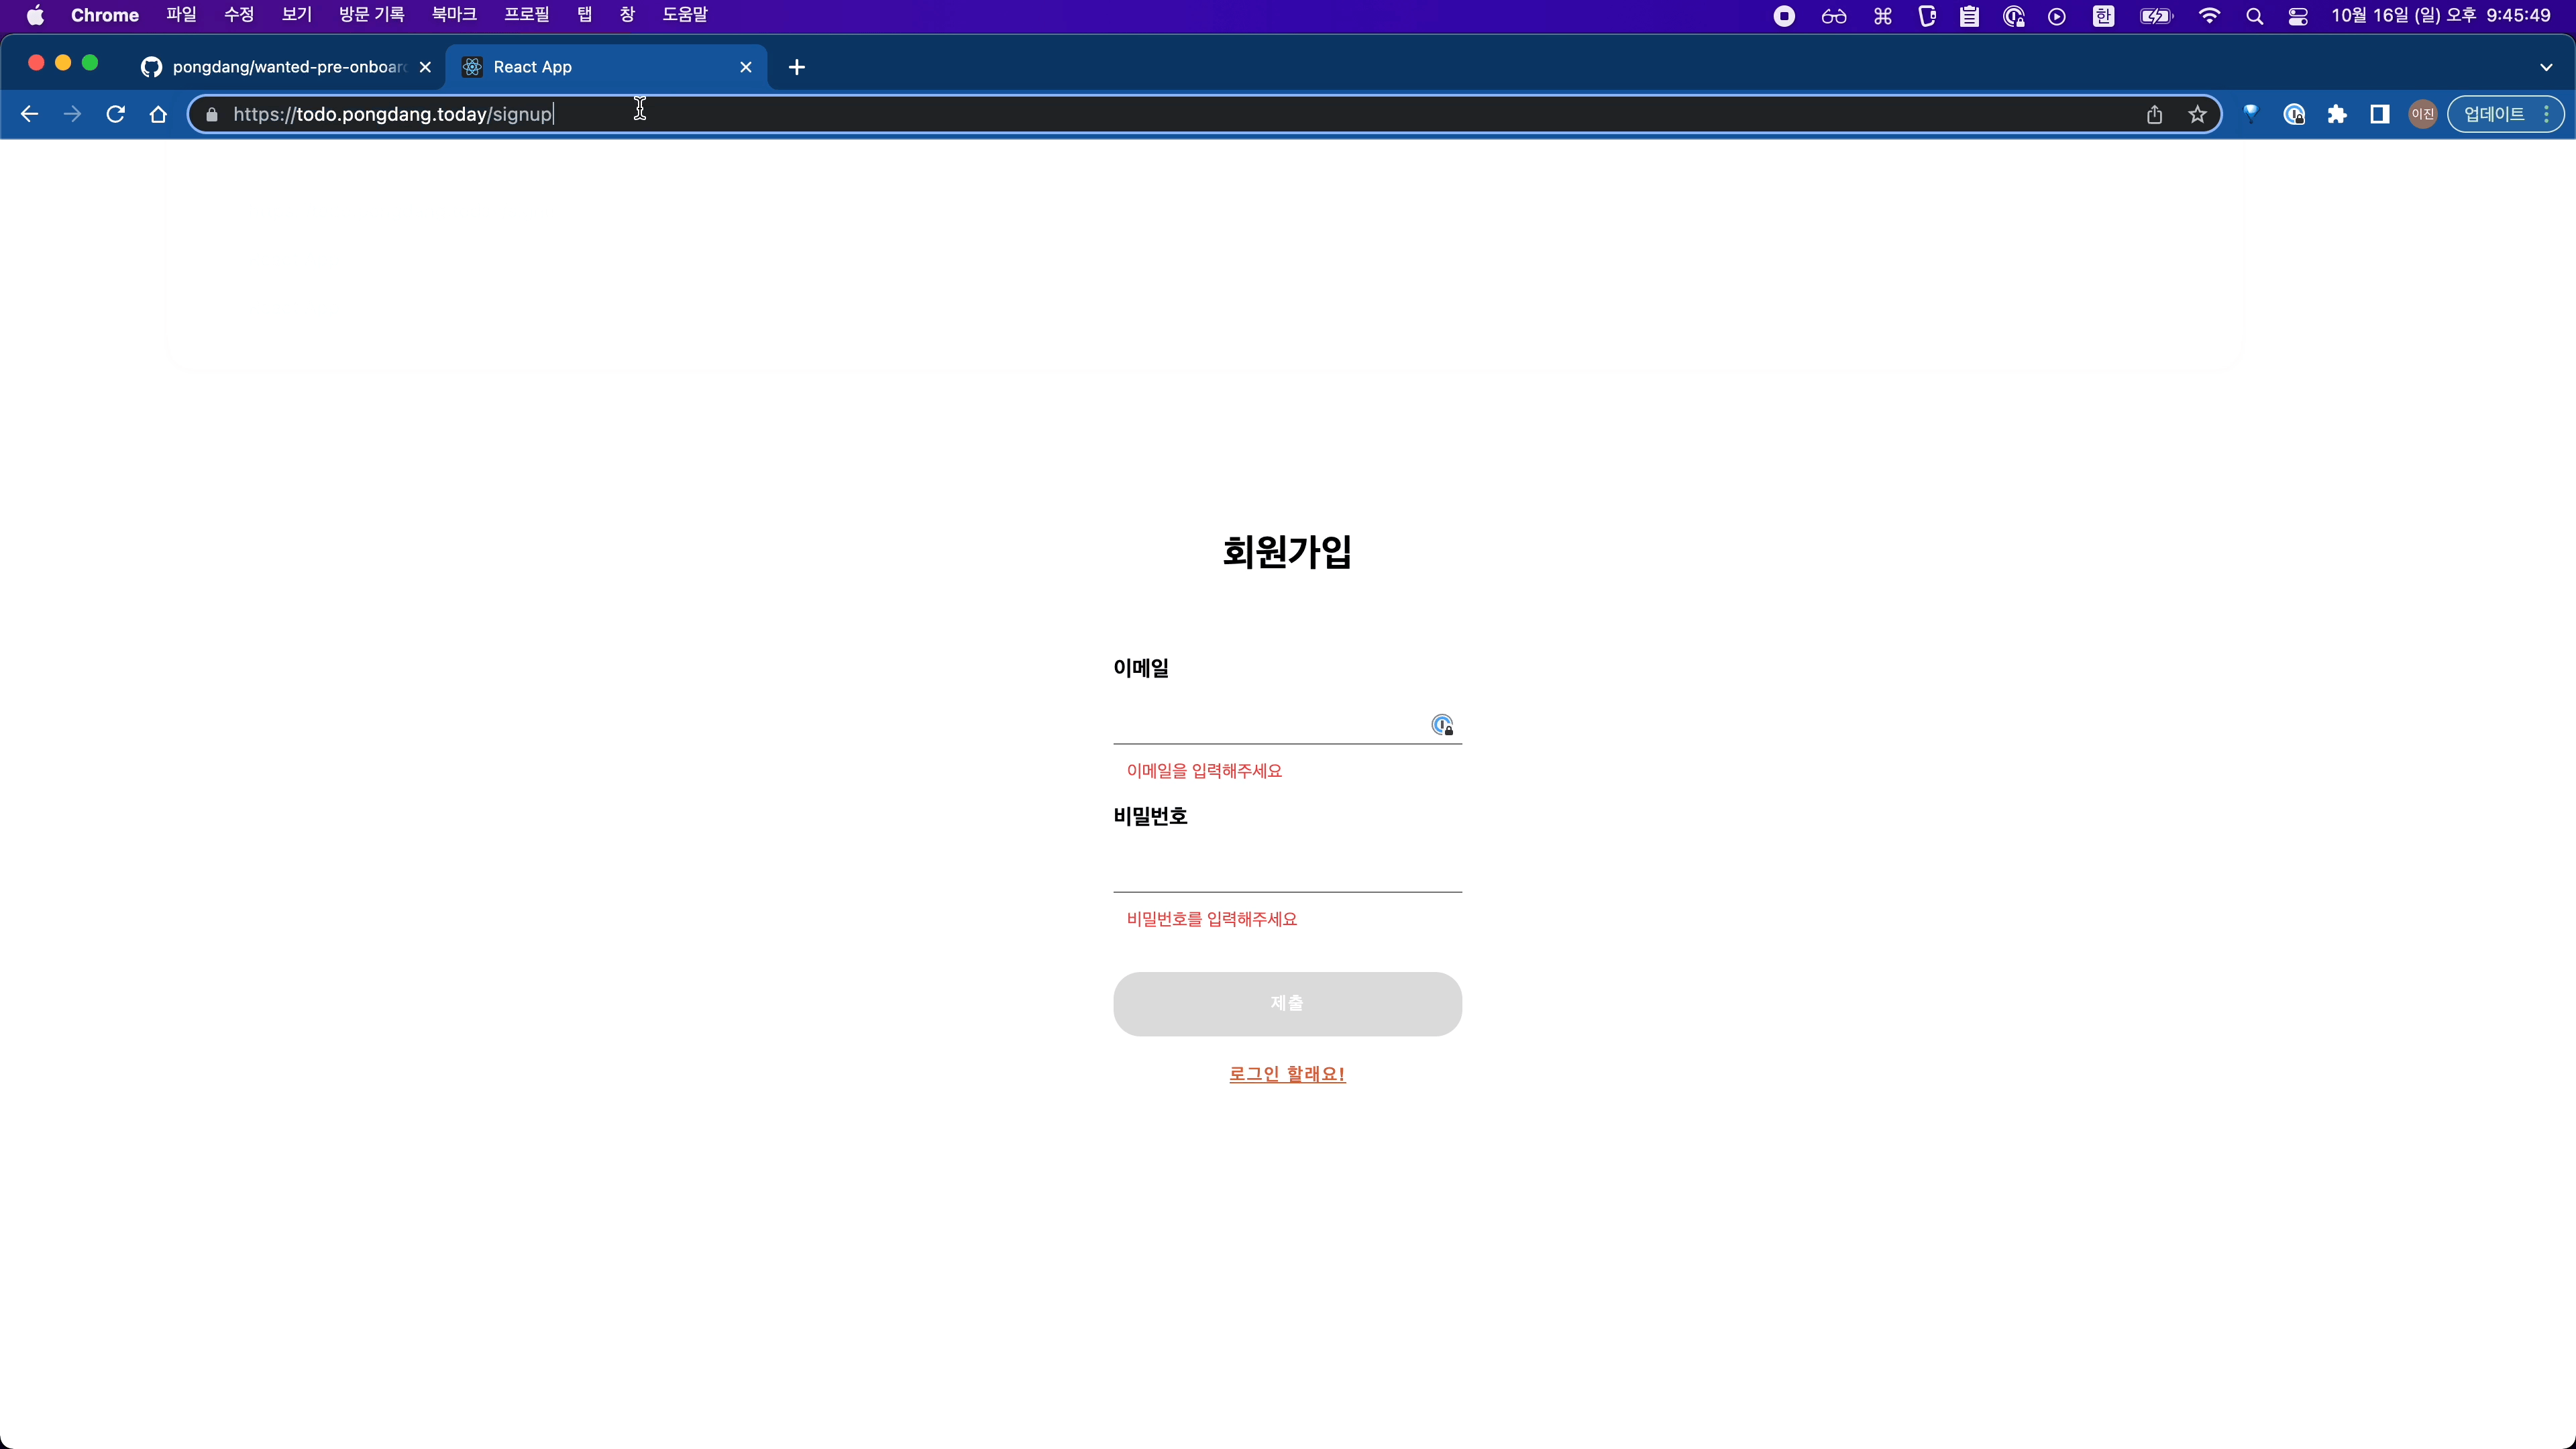Click password manager icon in email field

click(1442, 725)
